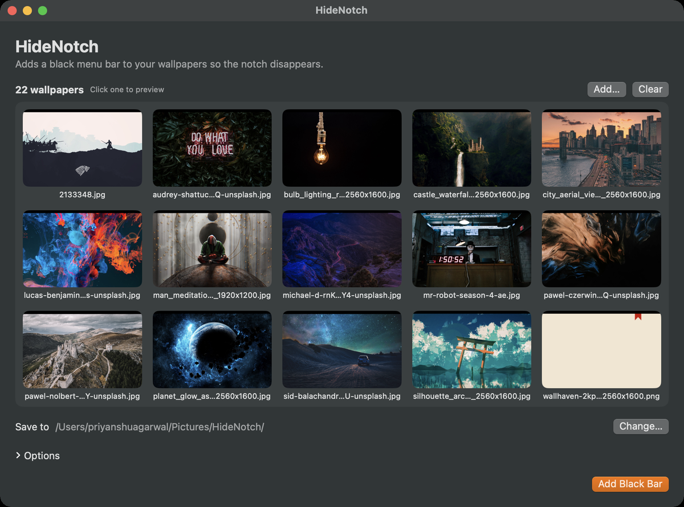This screenshot has width=684, height=507.
Task: Expand the Options section
Action: [x=38, y=456]
